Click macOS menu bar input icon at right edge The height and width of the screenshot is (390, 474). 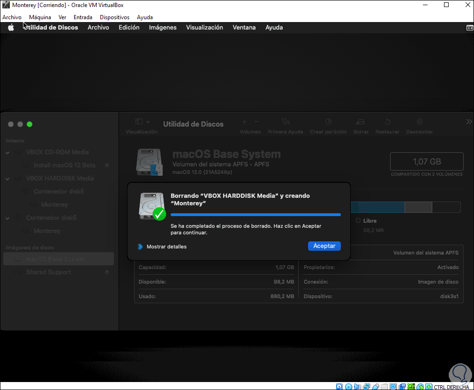(x=470, y=28)
